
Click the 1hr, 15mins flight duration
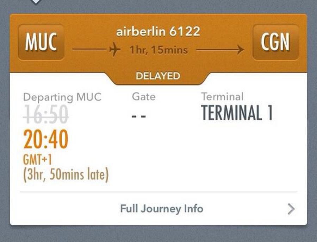(158, 50)
